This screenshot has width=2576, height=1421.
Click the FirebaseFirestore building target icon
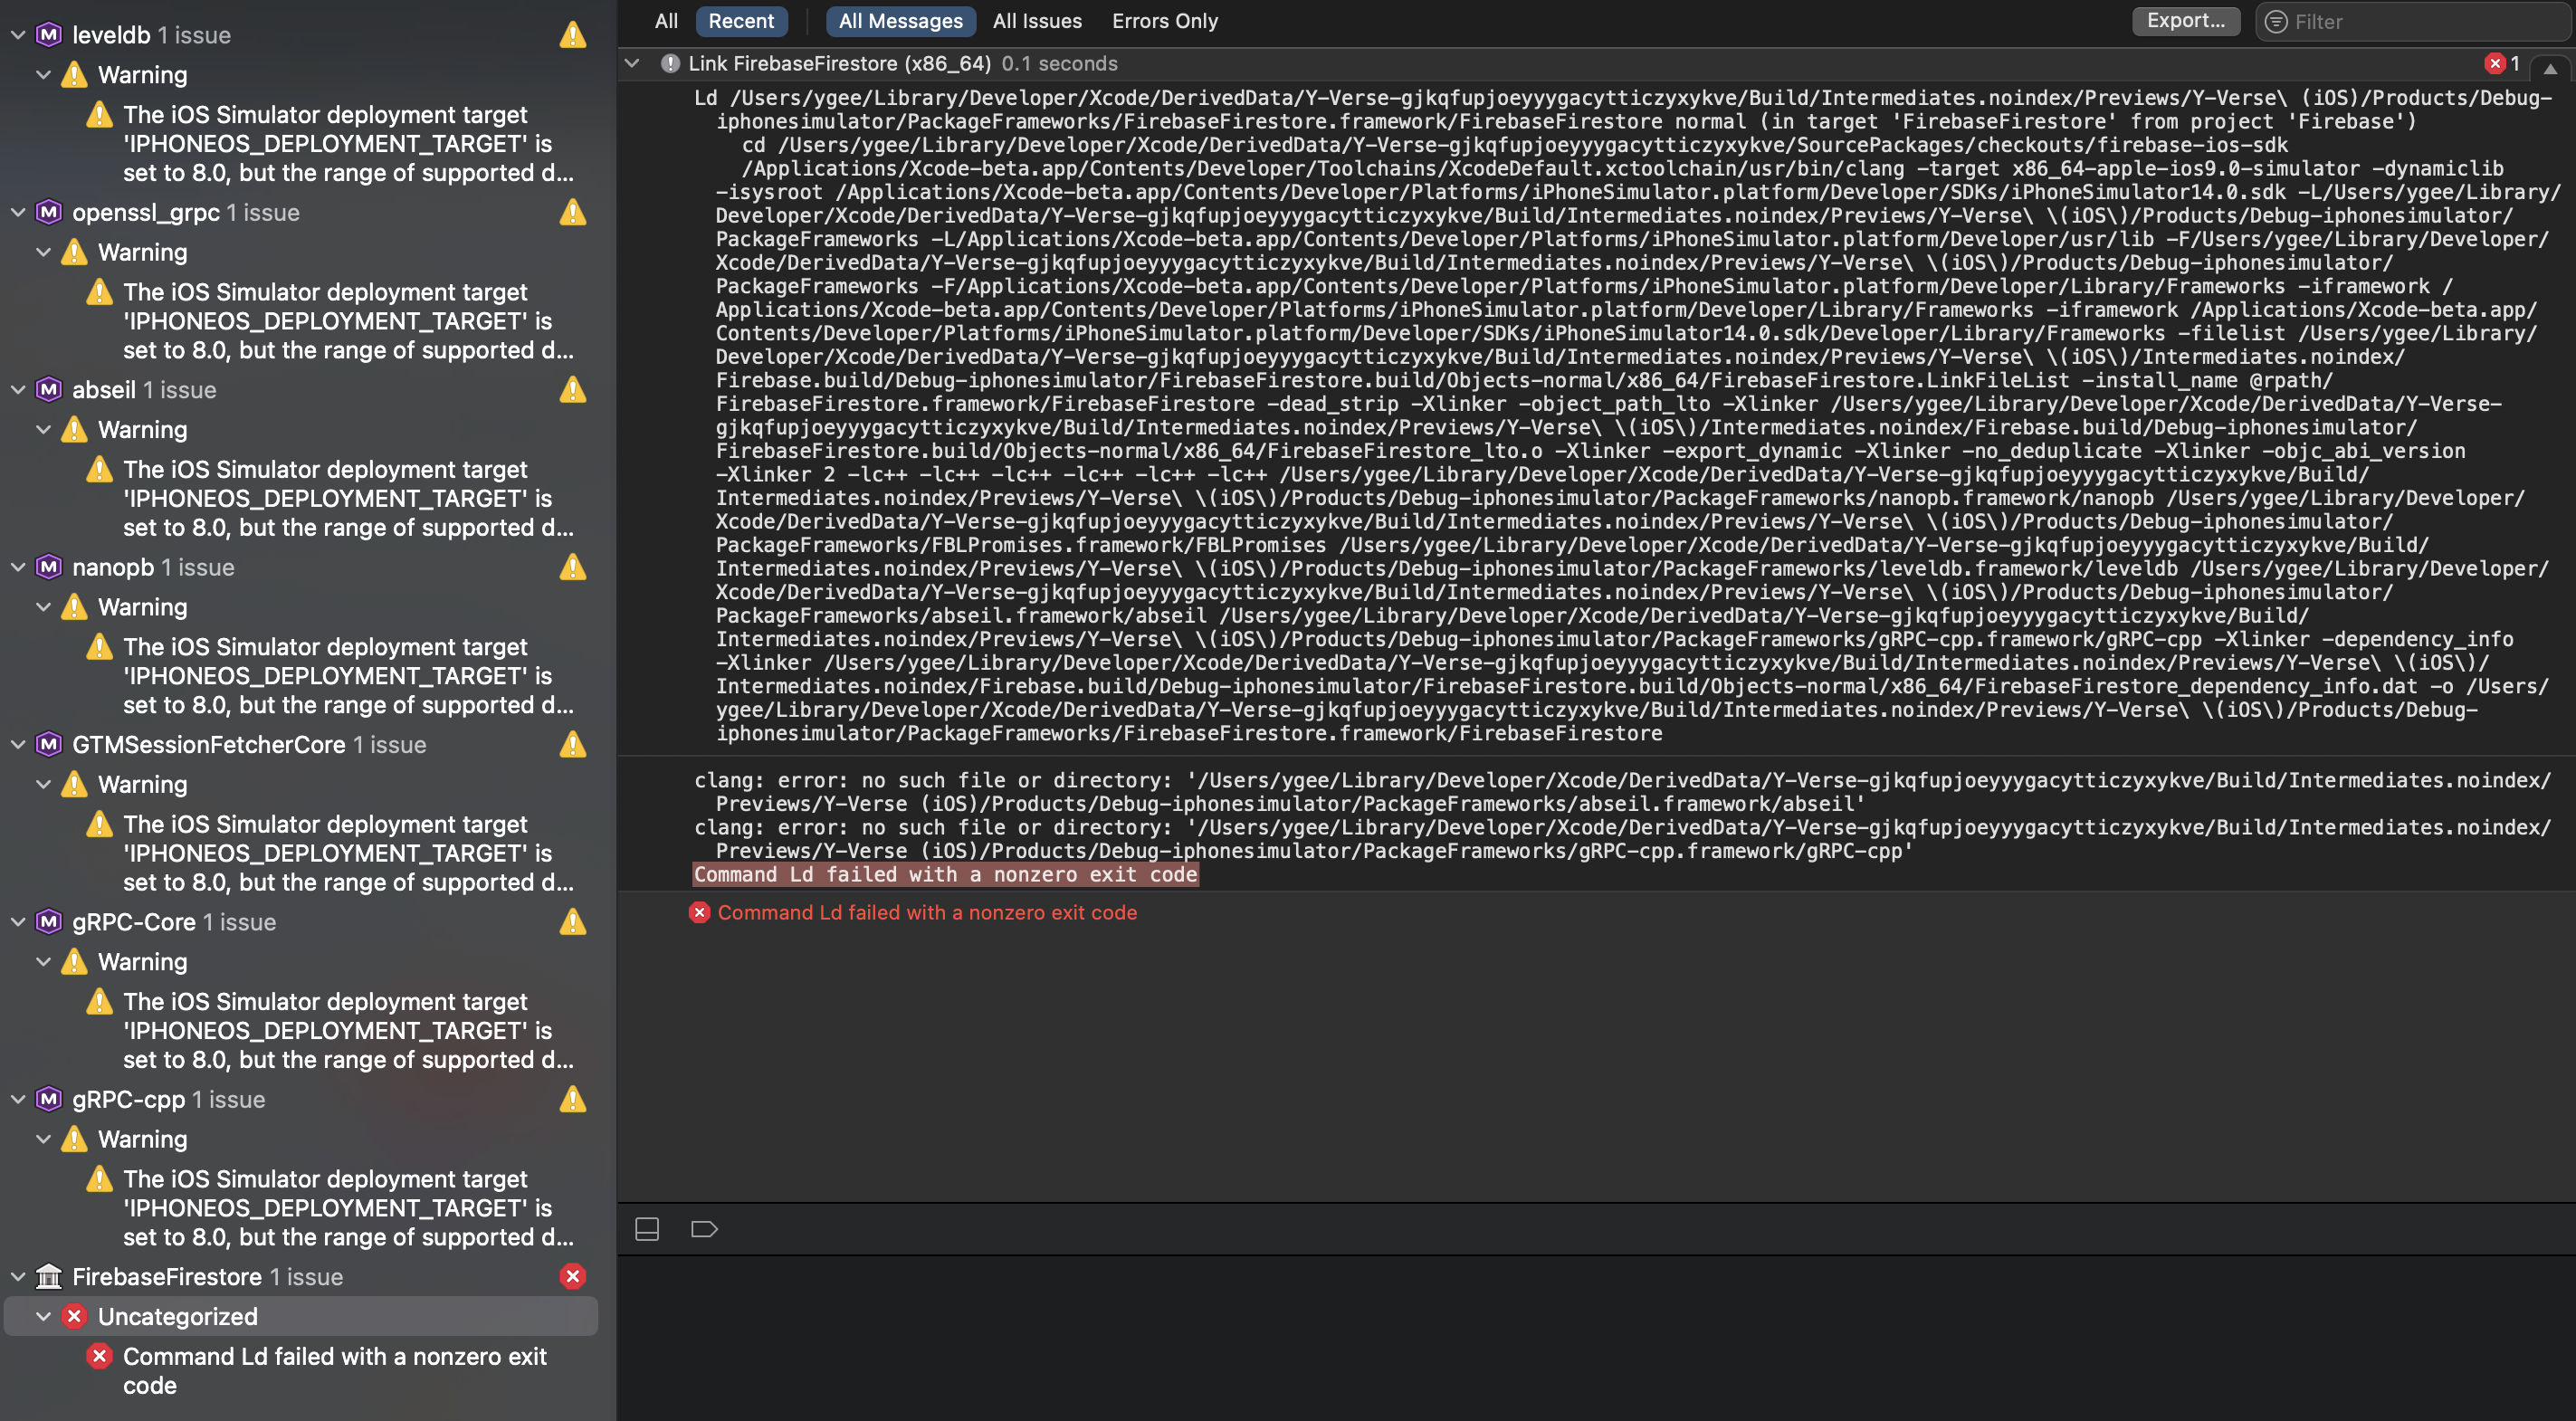coord(49,1276)
